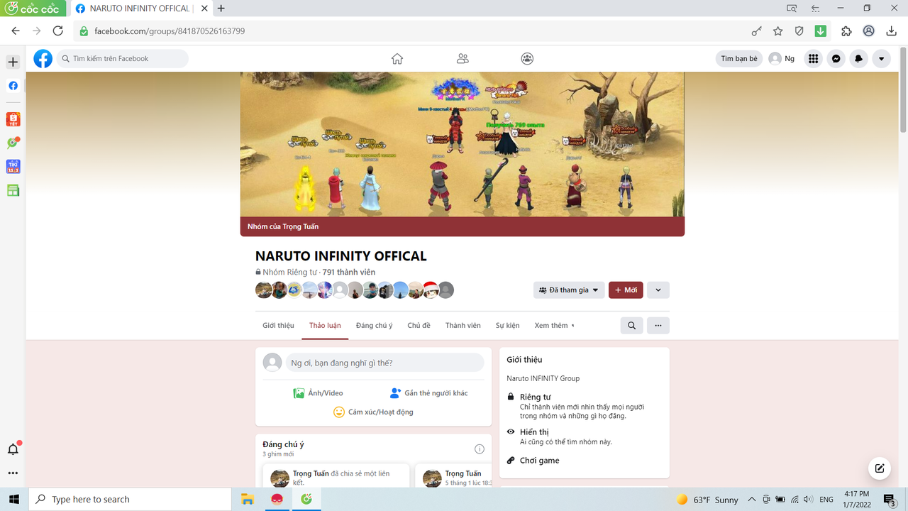The width and height of the screenshot is (908, 511).
Task: Click the post composer text field
Action: tap(384, 363)
